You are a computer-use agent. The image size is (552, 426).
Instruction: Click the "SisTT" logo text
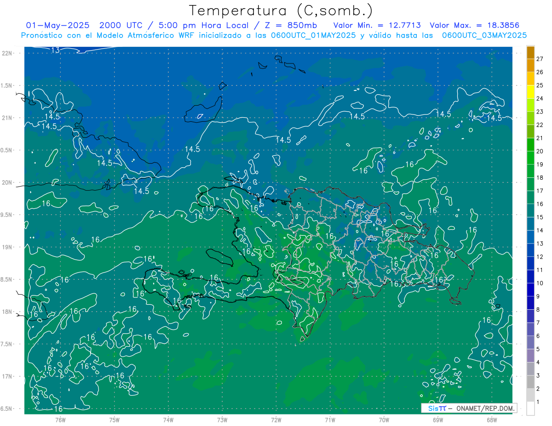(x=437, y=408)
